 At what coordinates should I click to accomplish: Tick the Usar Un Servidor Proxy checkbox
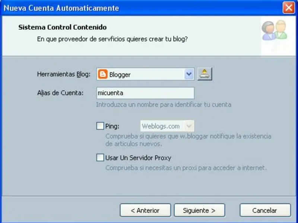(100, 157)
